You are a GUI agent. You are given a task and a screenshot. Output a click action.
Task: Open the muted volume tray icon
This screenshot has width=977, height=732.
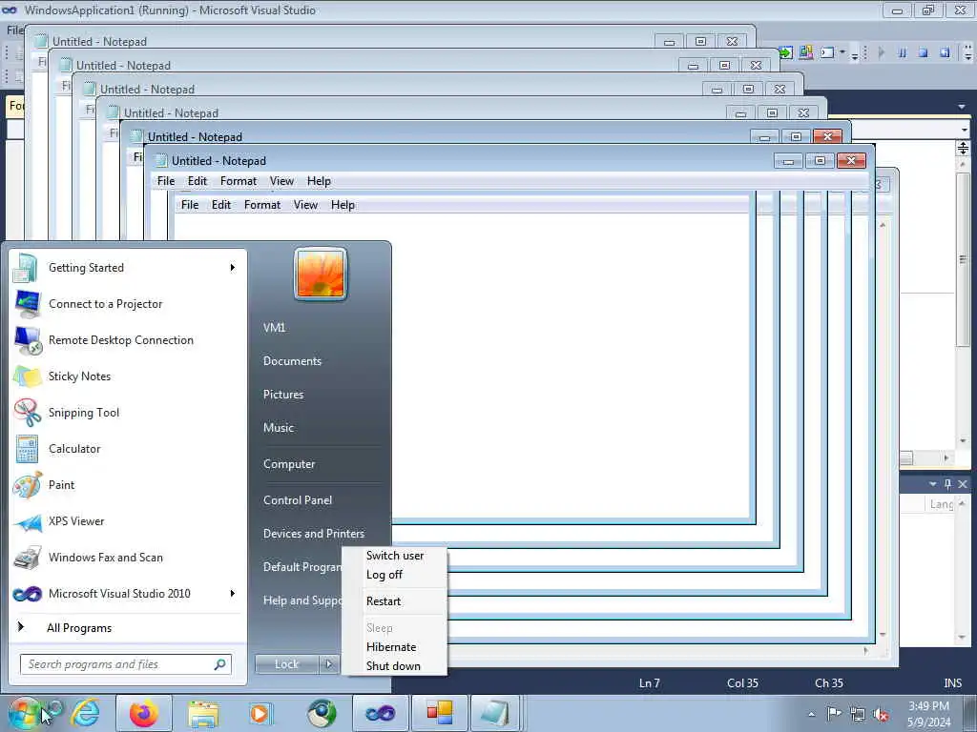coord(881,714)
